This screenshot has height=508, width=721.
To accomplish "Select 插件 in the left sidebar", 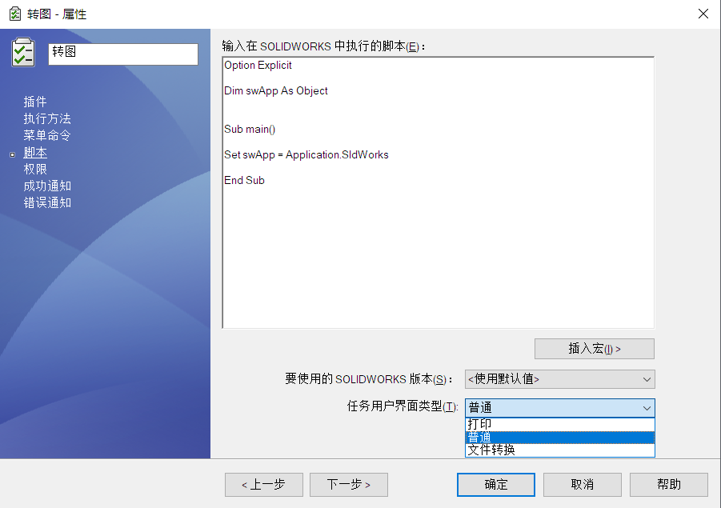I will point(35,102).
